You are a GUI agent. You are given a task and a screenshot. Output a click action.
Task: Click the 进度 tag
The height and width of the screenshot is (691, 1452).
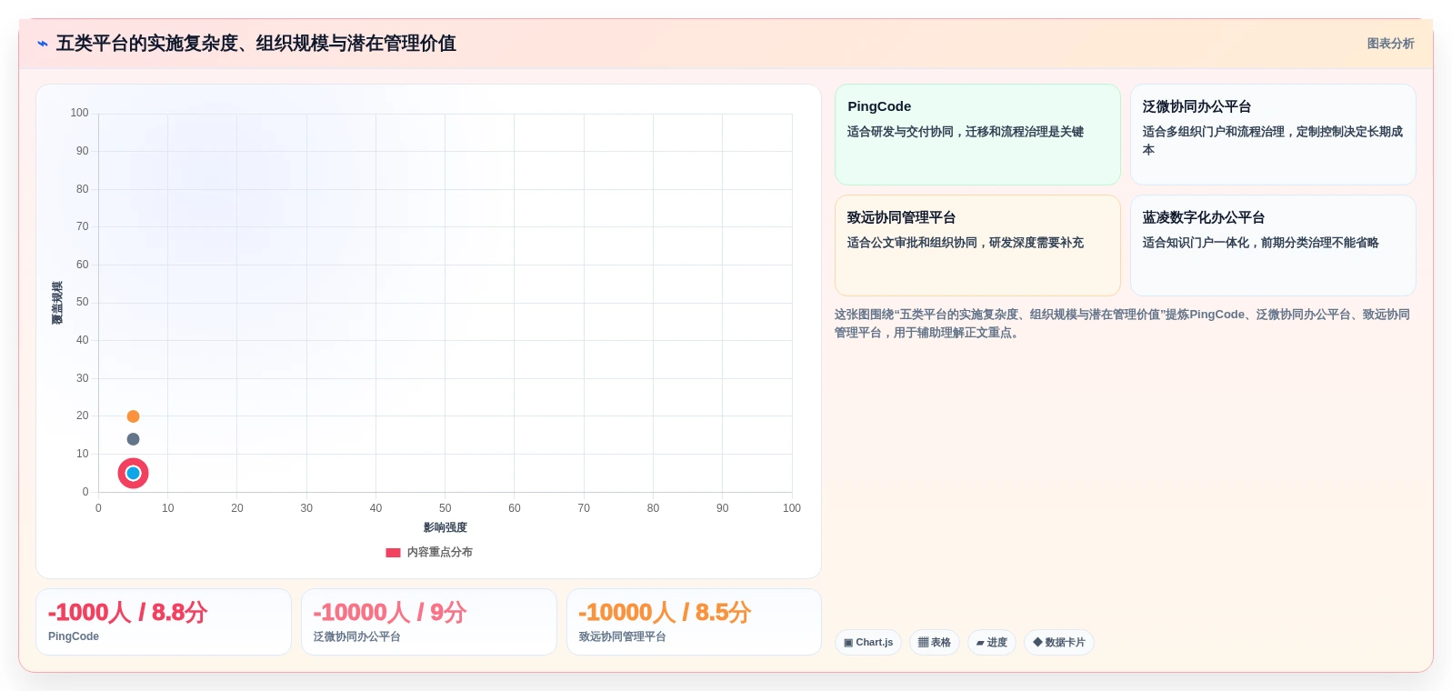[x=992, y=642]
